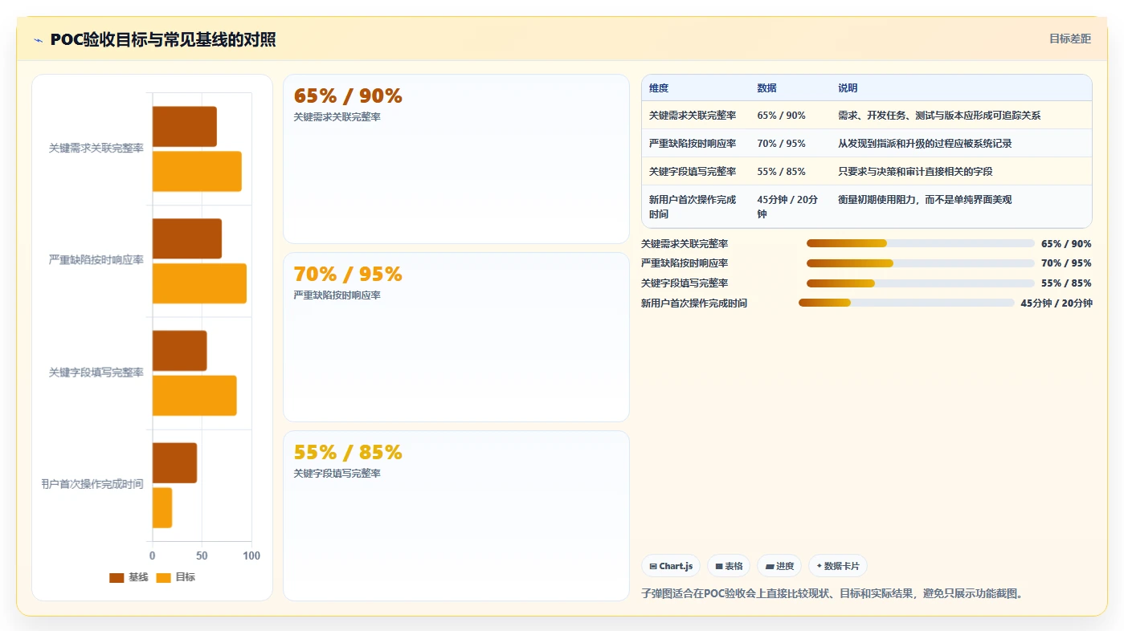Click the 目标 bar for 关键字段填写完整率
Screen dimensions: 1124x631
(x=194, y=396)
